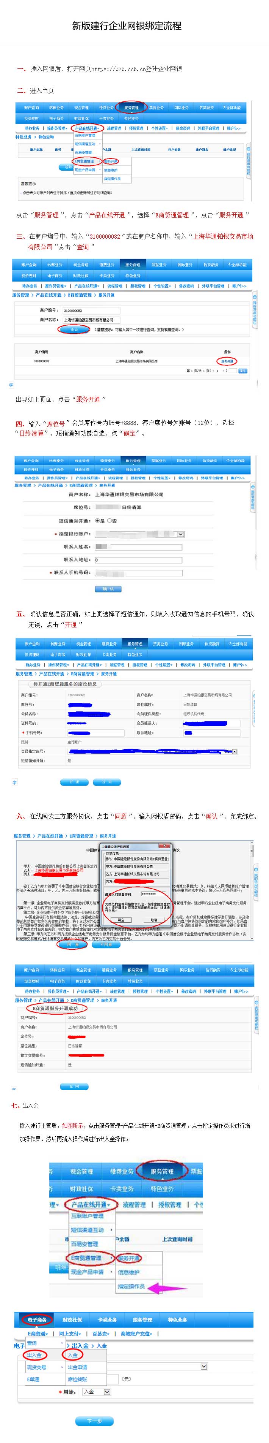Choose 互联账户管理 in the first screenshot dropdown
The image size is (269, 1443).
tap(85, 135)
